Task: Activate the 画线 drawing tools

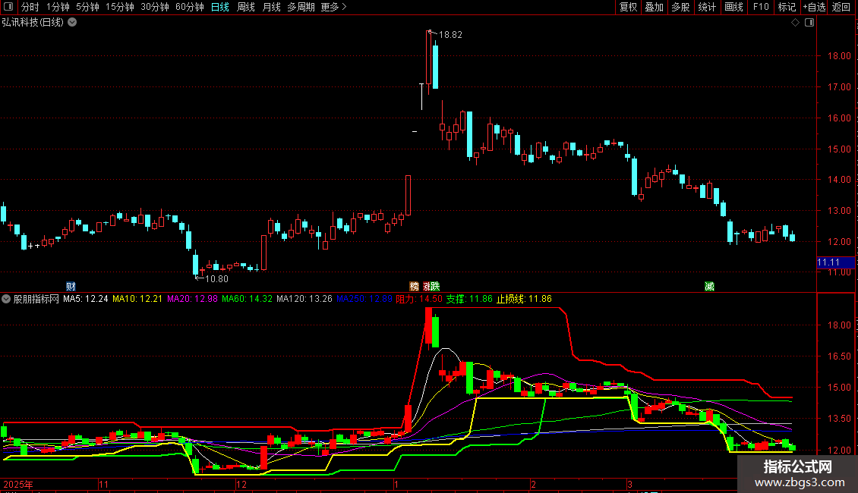Action: coord(733,7)
